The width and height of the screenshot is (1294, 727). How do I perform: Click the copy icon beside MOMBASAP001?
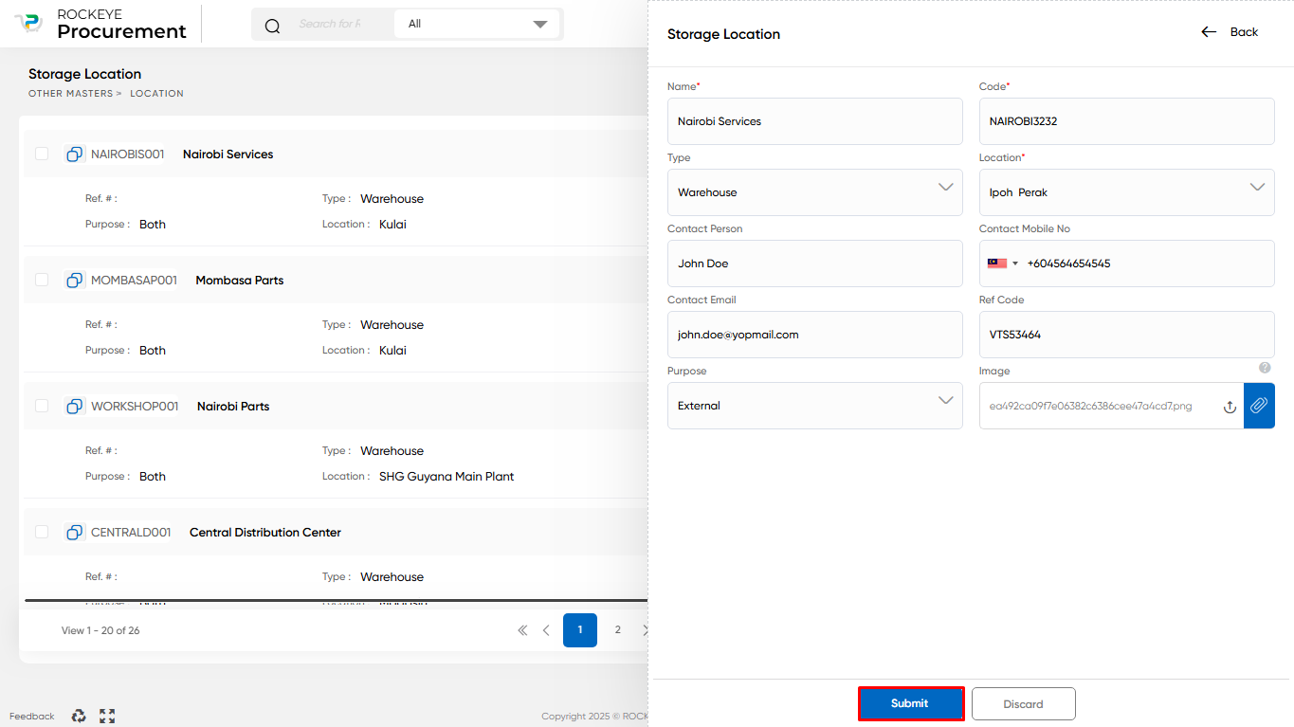click(x=74, y=280)
